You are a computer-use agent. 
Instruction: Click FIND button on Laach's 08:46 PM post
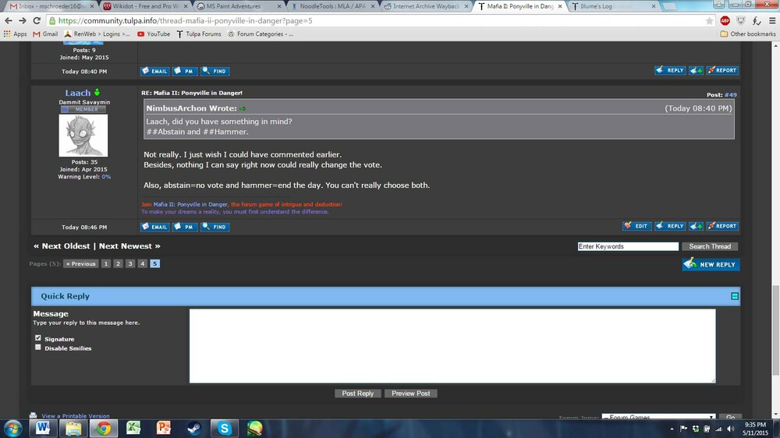click(x=214, y=227)
